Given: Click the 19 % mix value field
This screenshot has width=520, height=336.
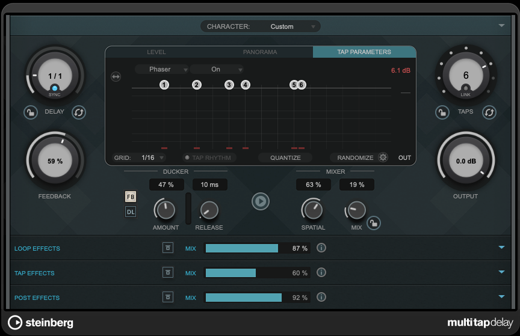Looking at the screenshot, I should [x=357, y=185].
